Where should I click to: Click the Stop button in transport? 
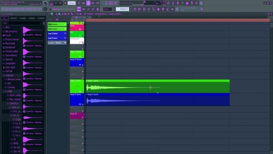coord(61,3)
